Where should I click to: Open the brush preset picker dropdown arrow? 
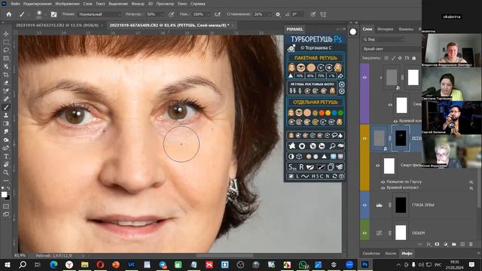point(45,14)
